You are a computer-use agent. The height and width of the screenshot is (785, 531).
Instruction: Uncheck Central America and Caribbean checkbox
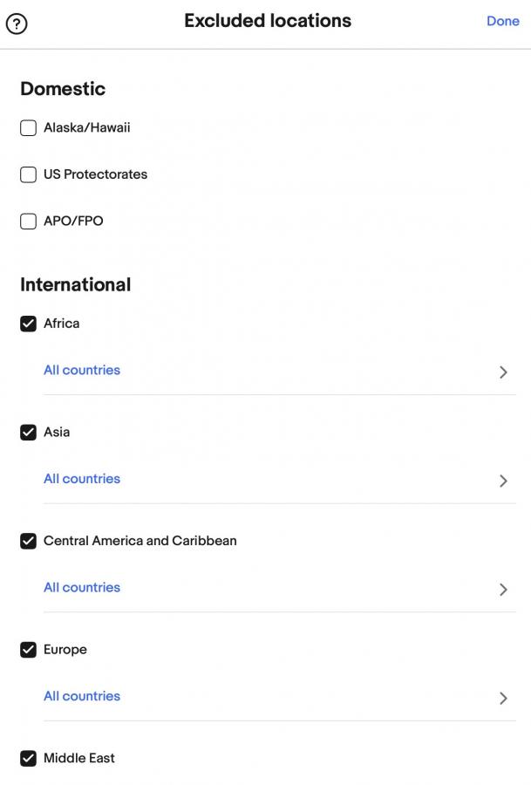tap(28, 541)
